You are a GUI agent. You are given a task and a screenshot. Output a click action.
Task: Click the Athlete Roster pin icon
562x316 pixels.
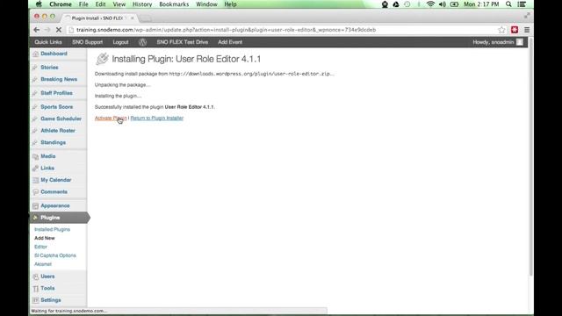click(35, 131)
